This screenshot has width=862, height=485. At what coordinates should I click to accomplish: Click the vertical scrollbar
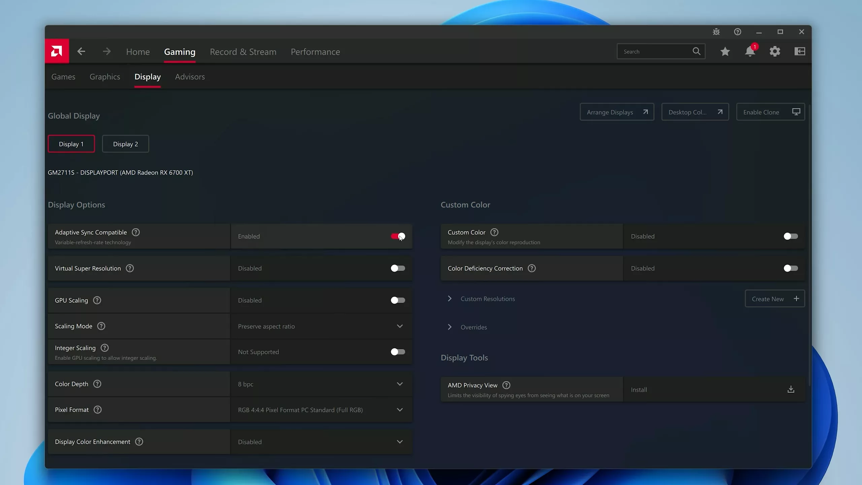[x=809, y=246]
